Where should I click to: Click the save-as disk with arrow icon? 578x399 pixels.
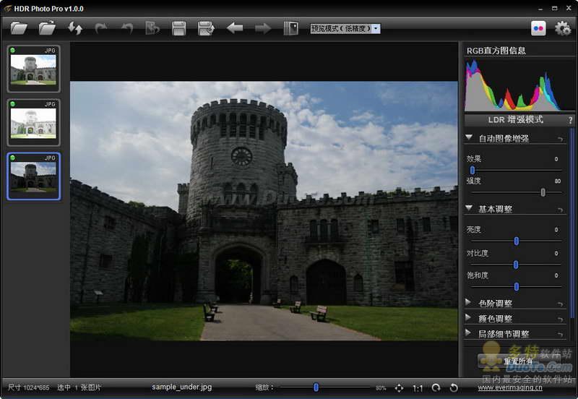click(206, 28)
